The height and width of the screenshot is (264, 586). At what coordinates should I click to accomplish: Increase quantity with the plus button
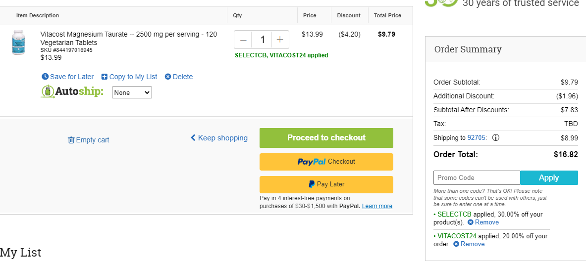click(x=280, y=40)
